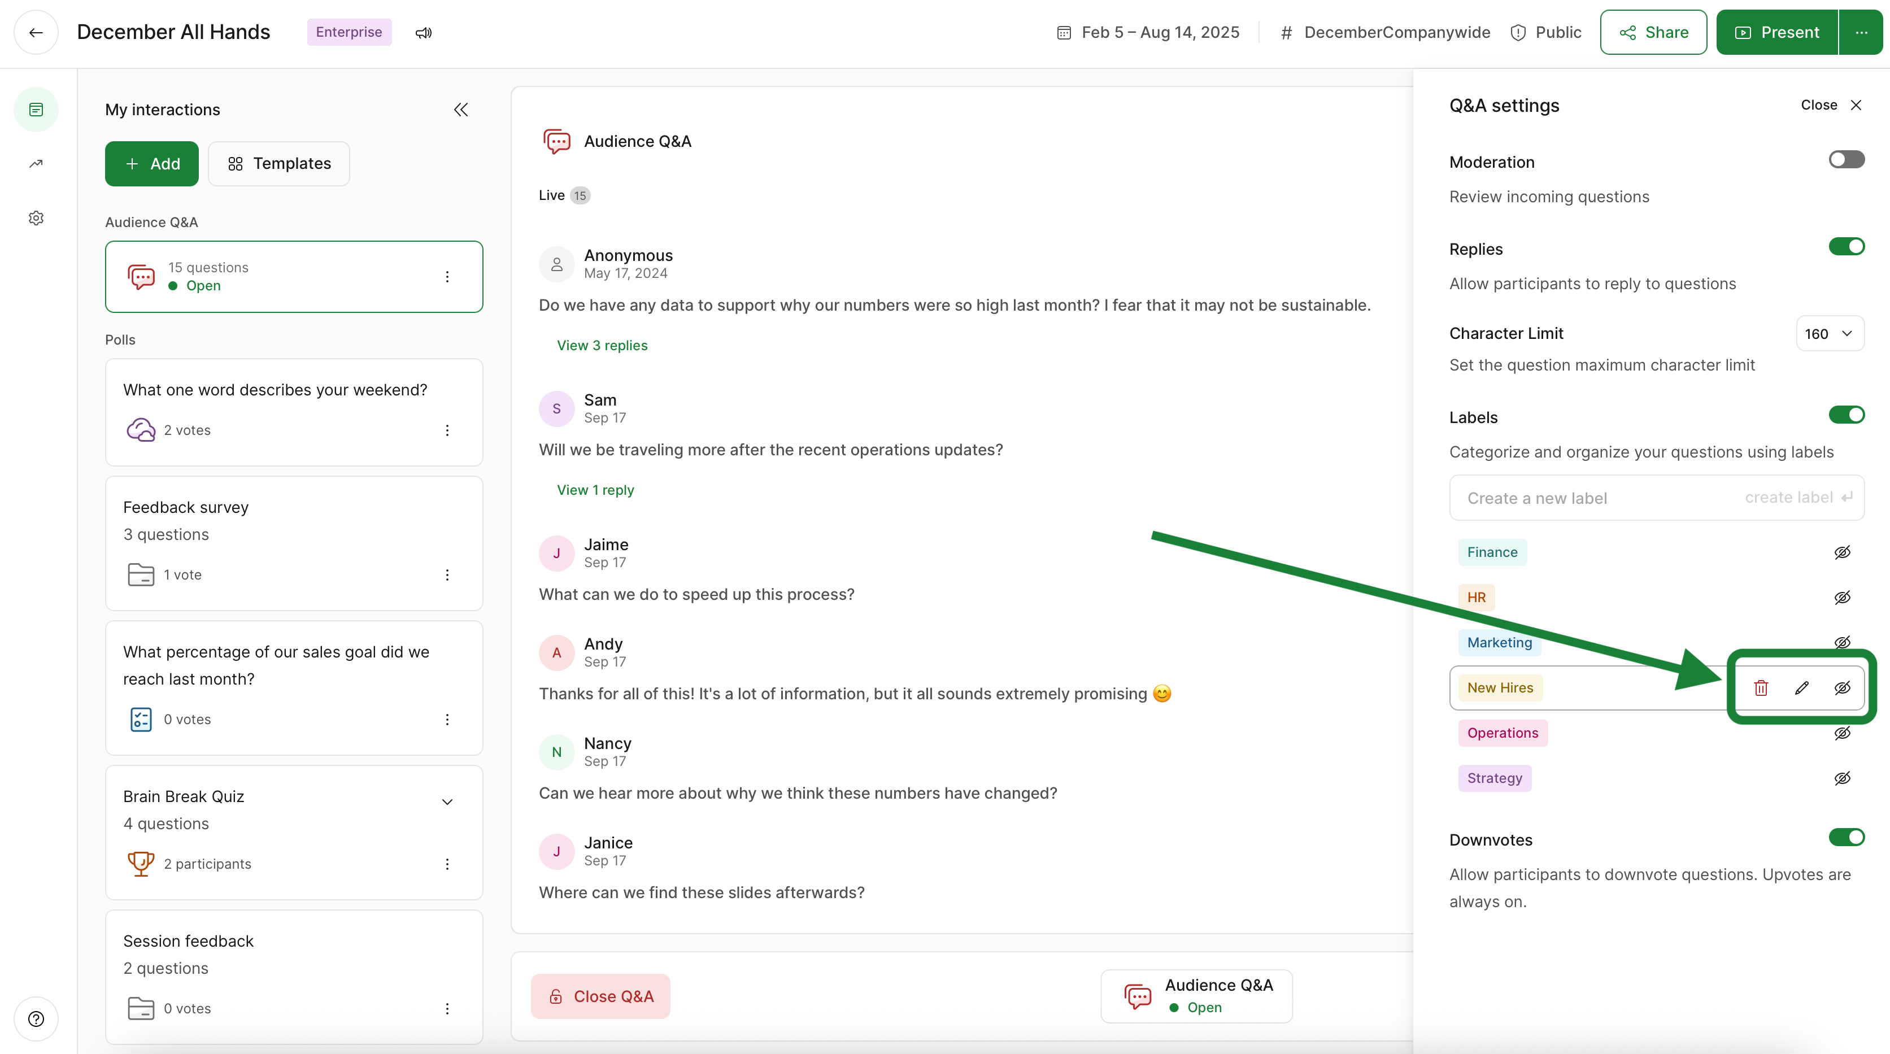
Task: Open options for weekend word poll
Action: (x=447, y=430)
